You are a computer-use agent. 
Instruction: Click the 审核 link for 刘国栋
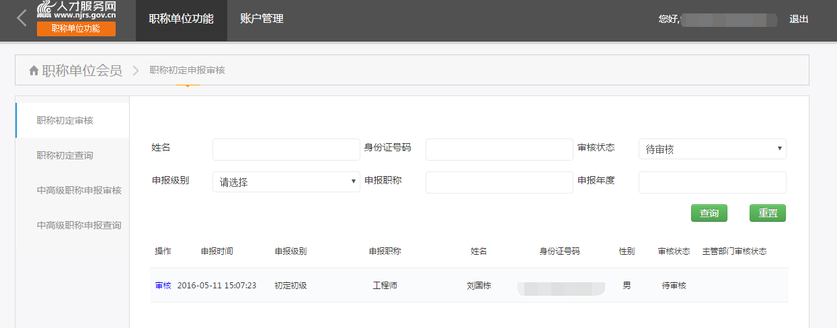163,286
